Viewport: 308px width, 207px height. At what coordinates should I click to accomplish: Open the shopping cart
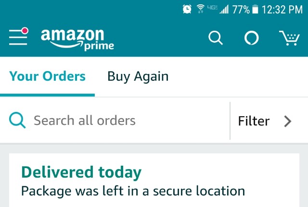(x=289, y=38)
